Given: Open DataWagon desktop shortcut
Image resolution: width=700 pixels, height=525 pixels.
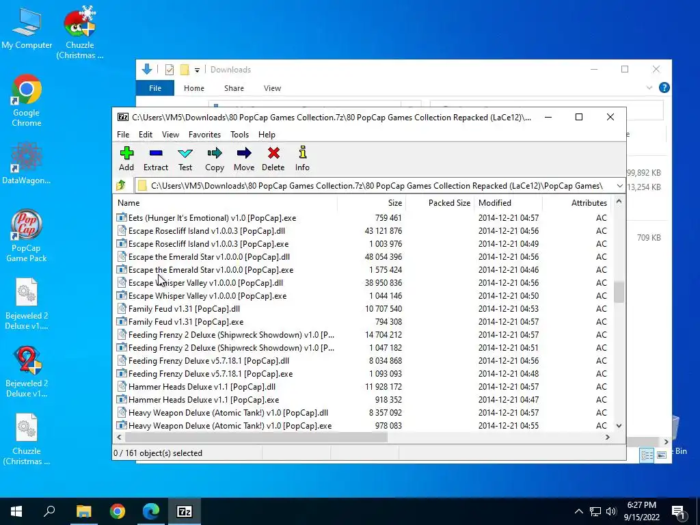Looking at the screenshot, I should coord(27,163).
